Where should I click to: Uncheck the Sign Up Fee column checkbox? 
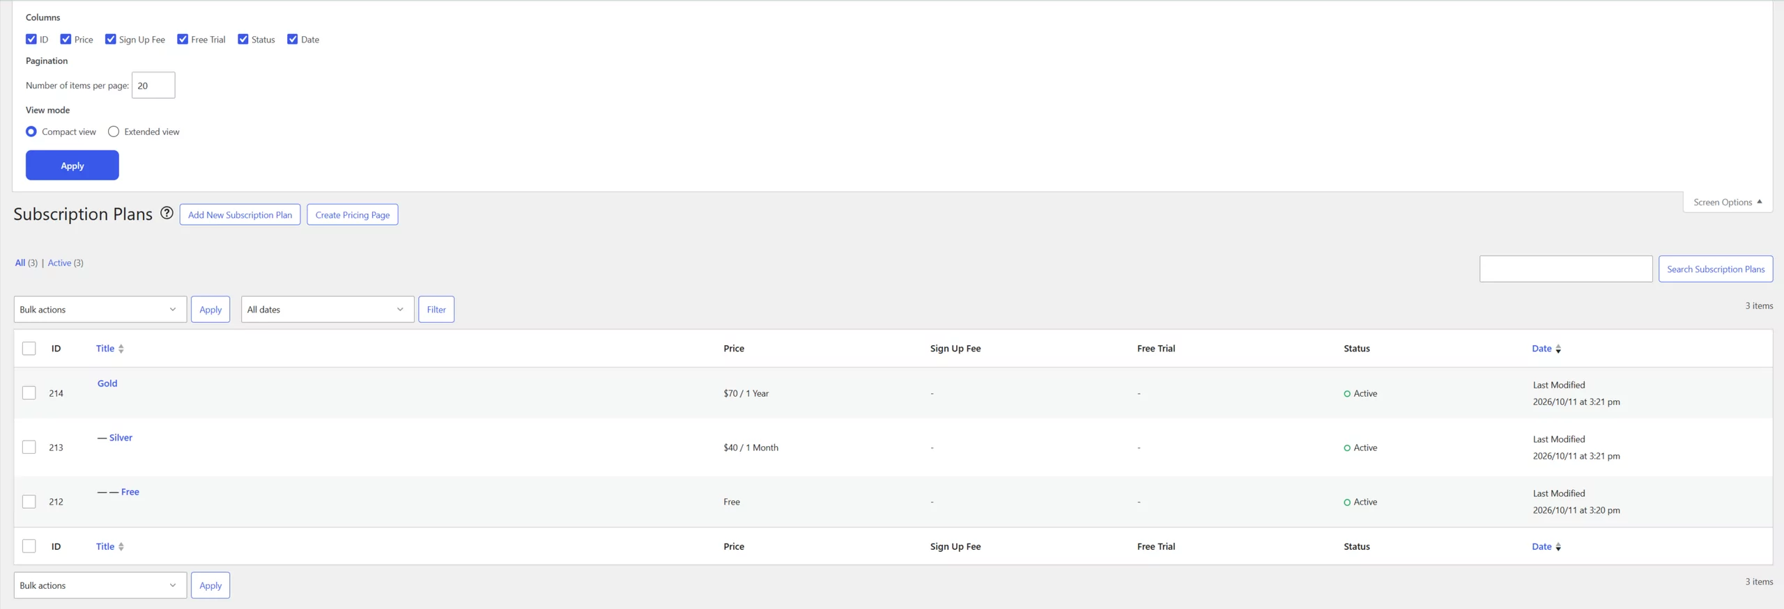point(111,39)
